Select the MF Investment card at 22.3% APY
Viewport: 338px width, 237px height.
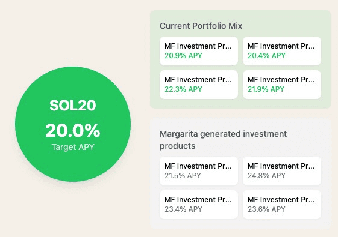pyautogui.click(x=199, y=85)
